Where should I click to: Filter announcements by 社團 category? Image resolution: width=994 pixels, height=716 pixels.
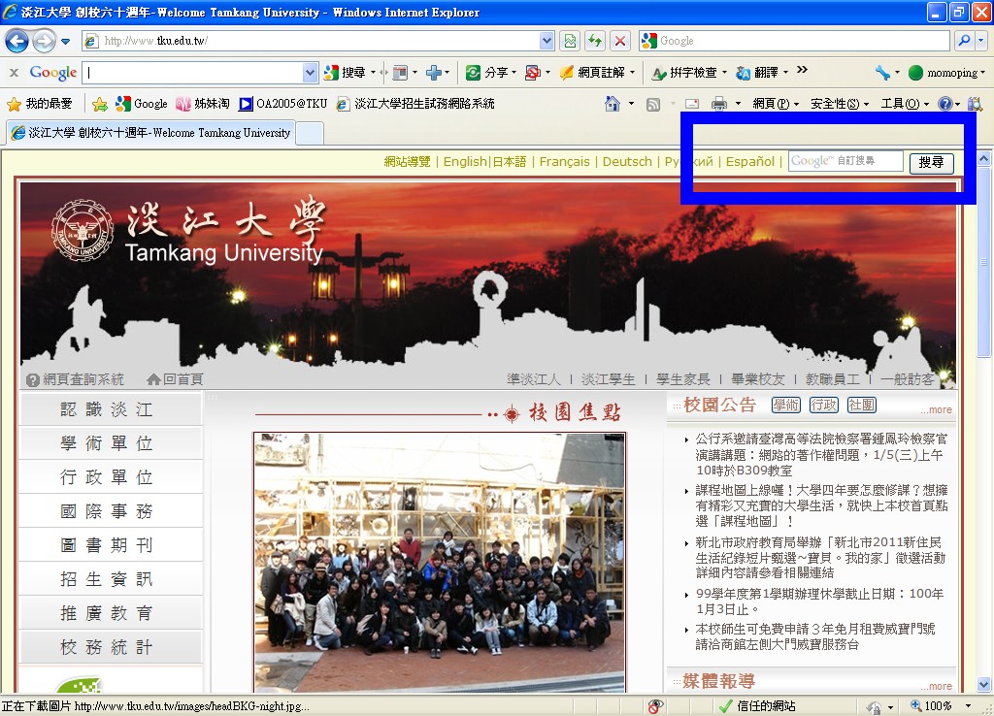pyautogui.click(x=861, y=405)
